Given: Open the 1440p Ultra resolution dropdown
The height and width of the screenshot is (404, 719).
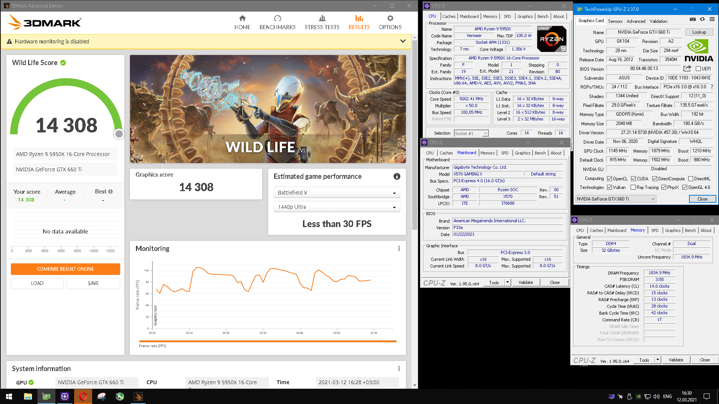Looking at the screenshot, I should [337, 207].
